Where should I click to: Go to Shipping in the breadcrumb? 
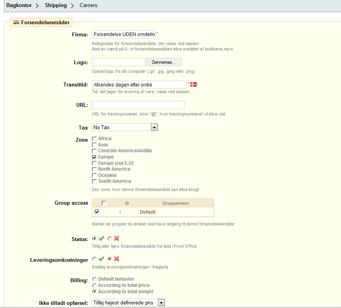coord(56,5)
